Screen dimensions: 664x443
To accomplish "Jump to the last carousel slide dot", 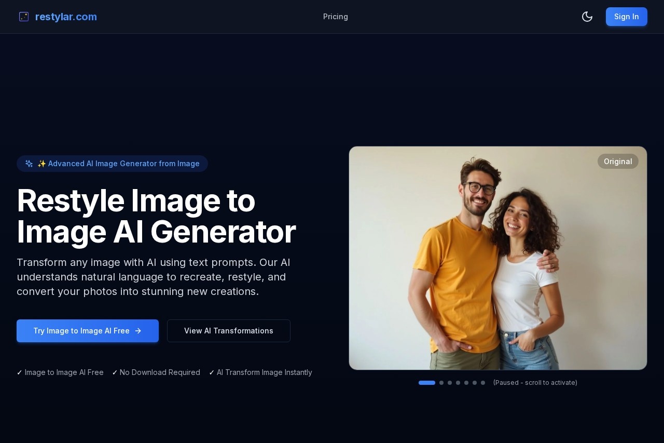I will [483, 383].
